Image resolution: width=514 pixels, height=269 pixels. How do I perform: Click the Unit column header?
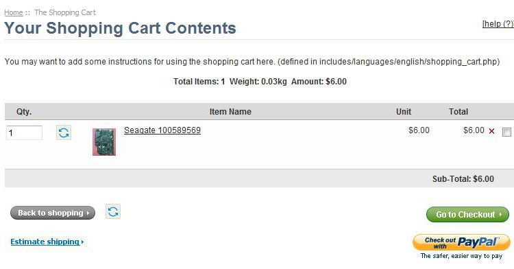[x=404, y=112]
